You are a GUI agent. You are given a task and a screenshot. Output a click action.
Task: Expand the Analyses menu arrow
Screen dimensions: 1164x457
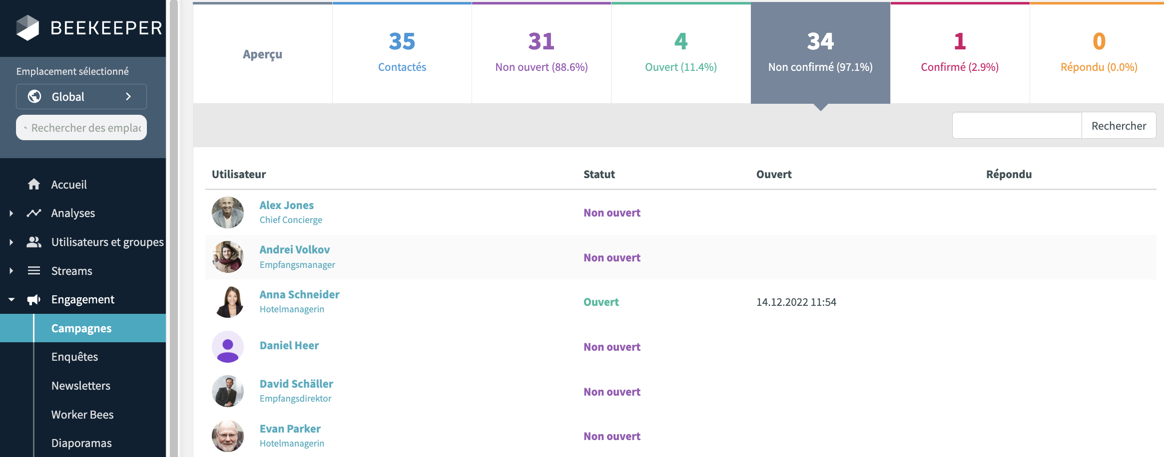[x=11, y=213]
